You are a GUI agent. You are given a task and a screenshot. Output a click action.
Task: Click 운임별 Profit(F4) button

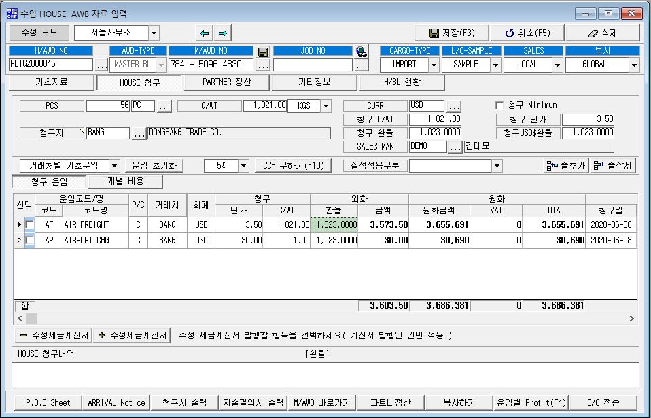pos(531,402)
